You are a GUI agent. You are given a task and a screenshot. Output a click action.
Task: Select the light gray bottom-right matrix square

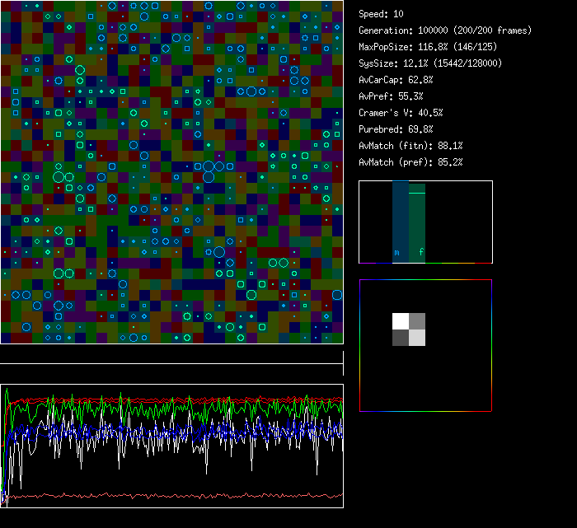[417, 338]
